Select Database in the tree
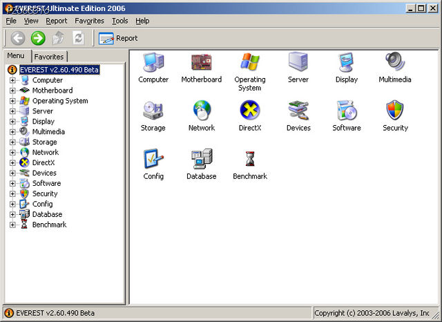This screenshot has width=442, height=322. click(x=47, y=214)
